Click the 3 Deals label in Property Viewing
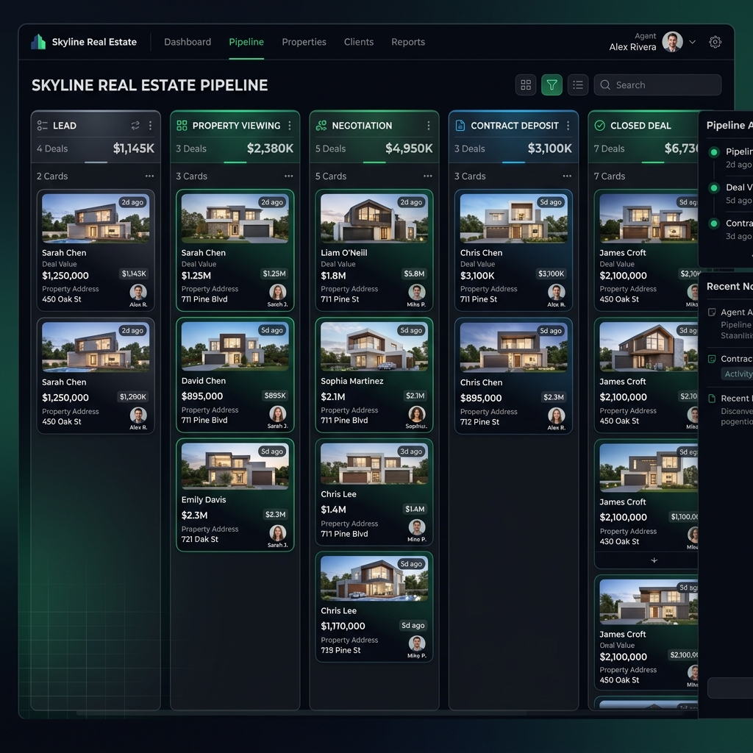This screenshot has height=753, width=753. pos(191,149)
